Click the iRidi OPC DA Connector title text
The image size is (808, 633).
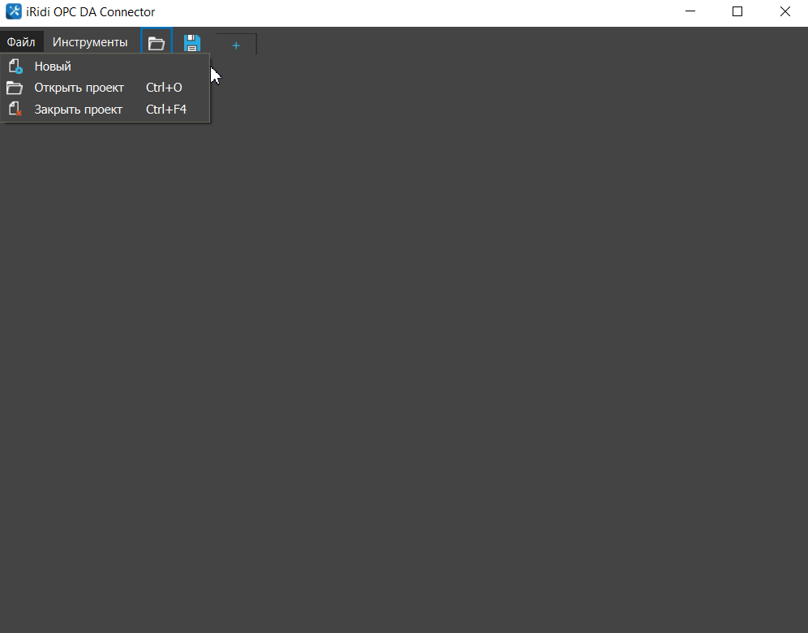point(91,12)
